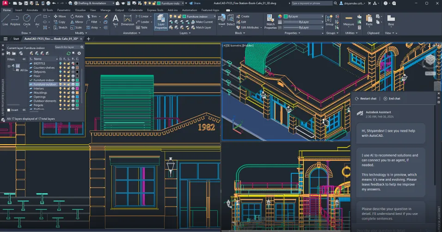Click End chat in Autodesk Assistant

click(392, 98)
